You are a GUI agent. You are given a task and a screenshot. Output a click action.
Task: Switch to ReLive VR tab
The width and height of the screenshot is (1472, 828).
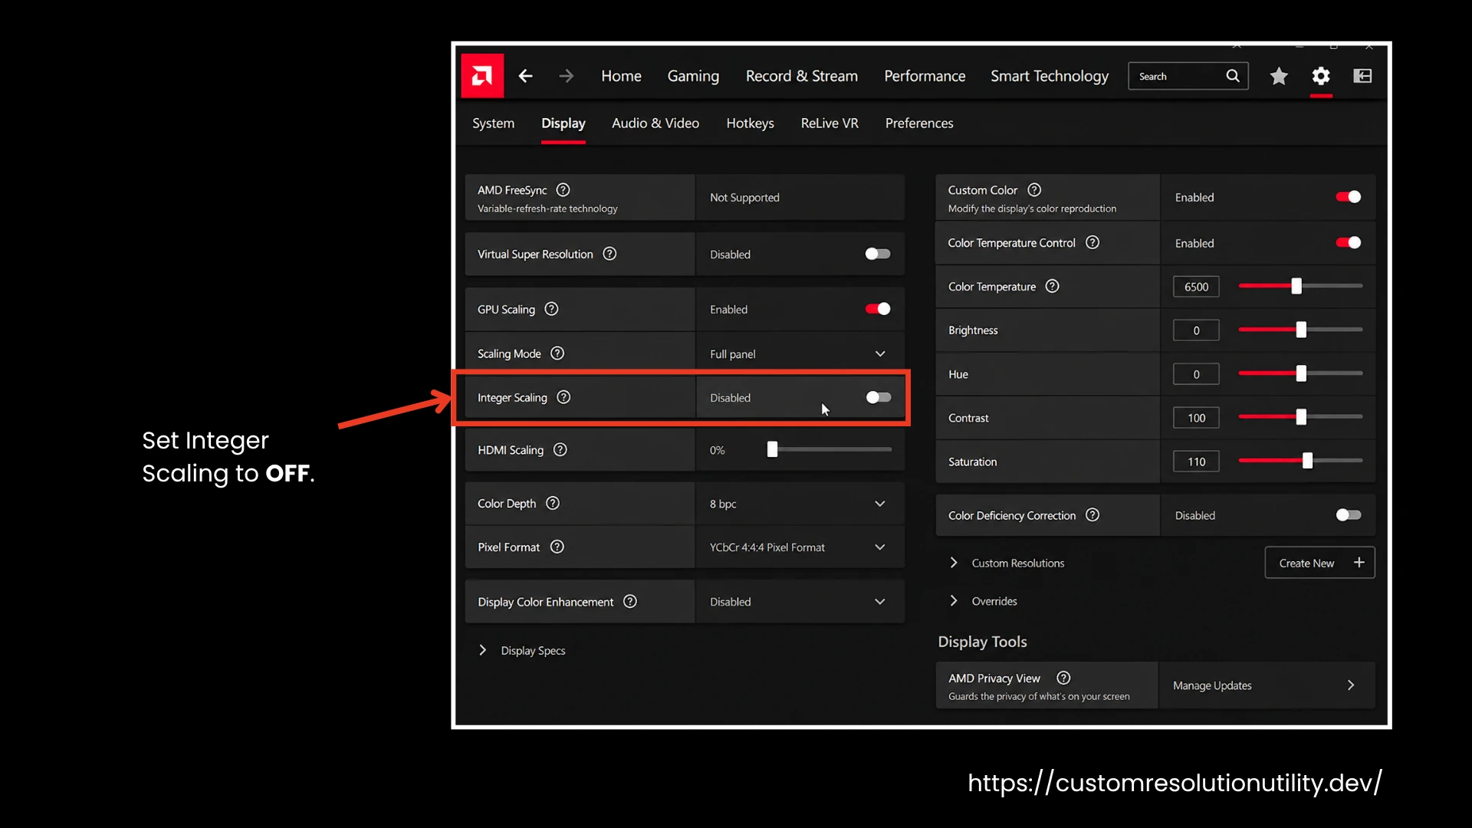(830, 123)
